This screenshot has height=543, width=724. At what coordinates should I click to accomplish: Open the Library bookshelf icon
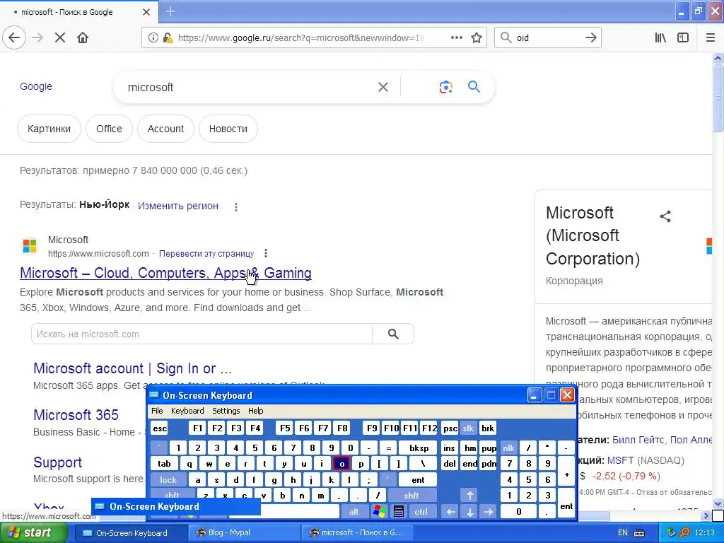click(660, 38)
